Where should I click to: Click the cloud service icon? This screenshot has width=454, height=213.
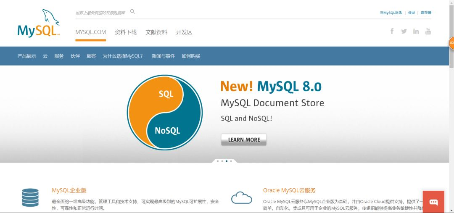click(241, 197)
